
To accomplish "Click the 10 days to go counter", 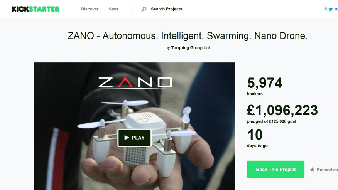I will 255,135.
